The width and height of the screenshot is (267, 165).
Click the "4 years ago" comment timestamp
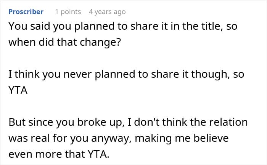[107, 12]
